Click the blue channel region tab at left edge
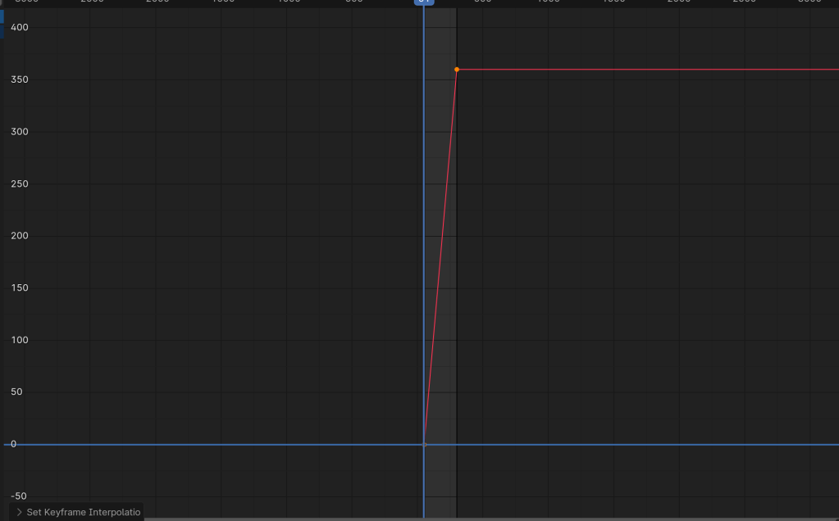The width and height of the screenshot is (839, 521). click(x=2, y=24)
